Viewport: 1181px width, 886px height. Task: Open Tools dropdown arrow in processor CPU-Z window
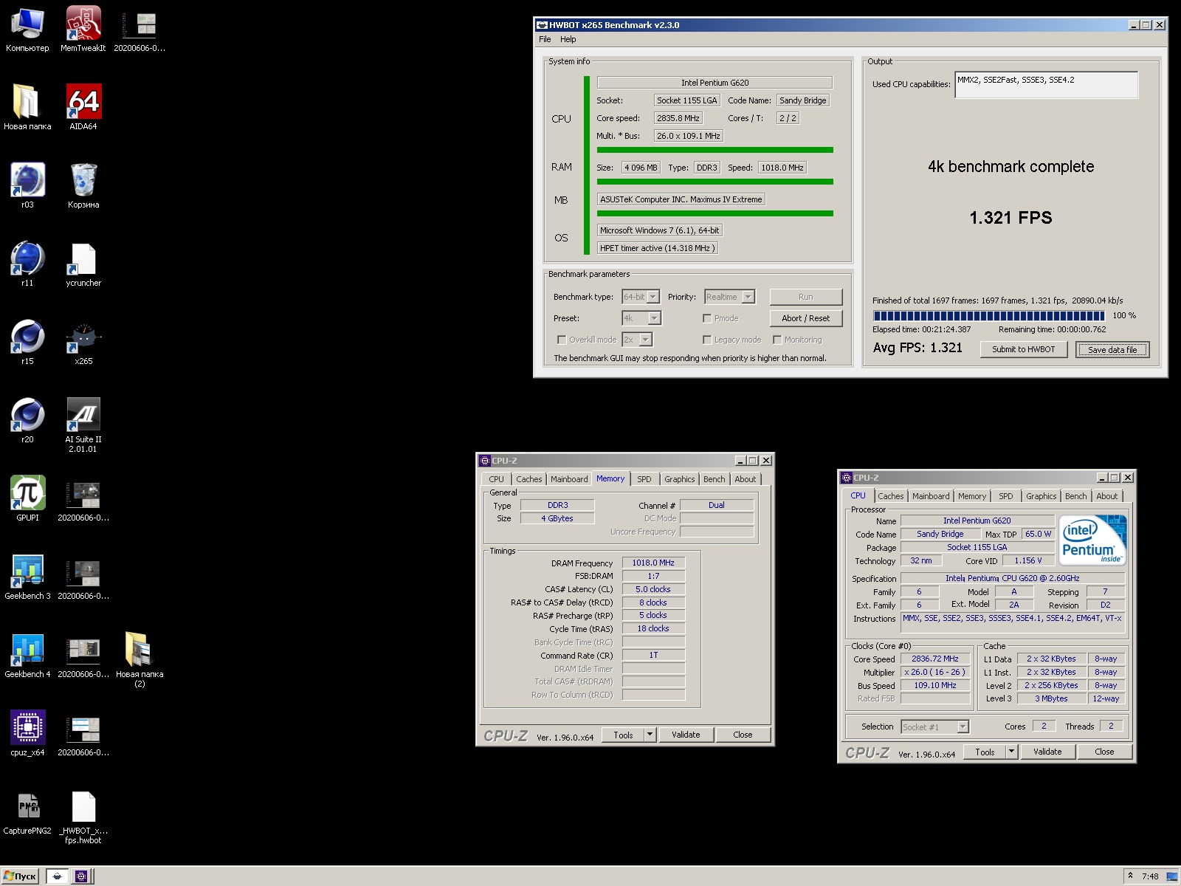click(1011, 752)
